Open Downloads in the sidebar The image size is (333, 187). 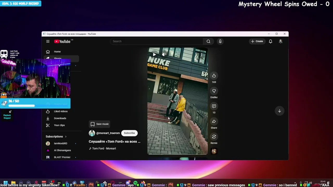click(x=61, y=118)
